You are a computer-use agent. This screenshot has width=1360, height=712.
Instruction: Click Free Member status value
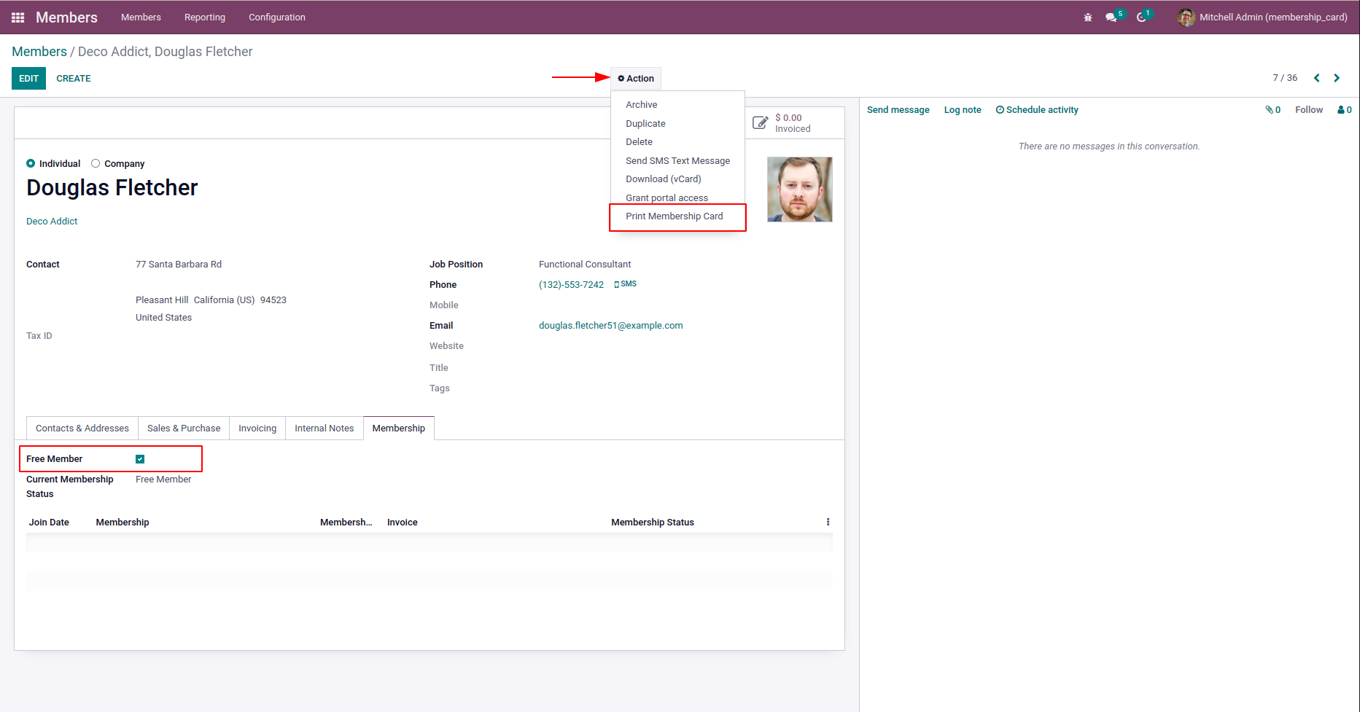pyautogui.click(x=163, y=480)
